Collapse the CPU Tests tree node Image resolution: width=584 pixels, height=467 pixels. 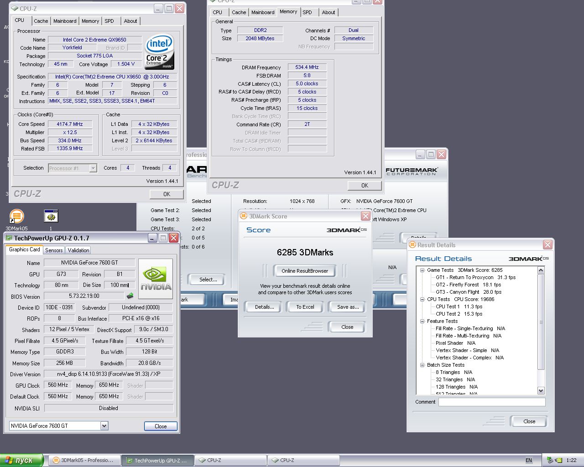pos(422,299)
